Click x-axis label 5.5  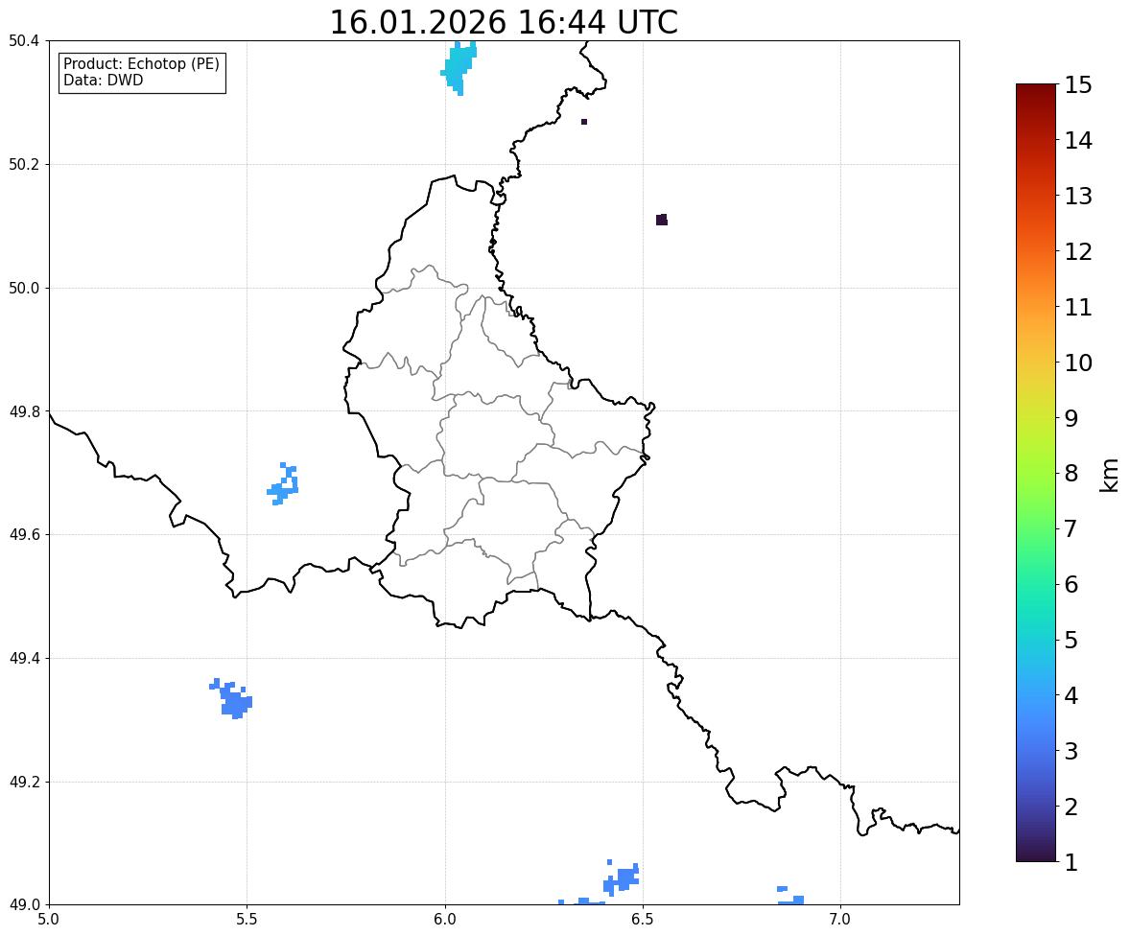(247, 920)
